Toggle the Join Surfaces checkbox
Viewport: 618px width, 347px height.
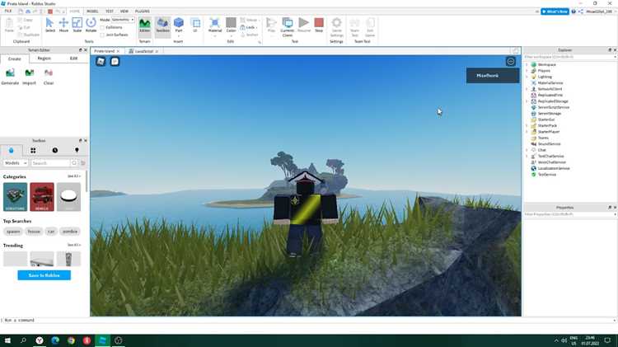click(102, 35)
